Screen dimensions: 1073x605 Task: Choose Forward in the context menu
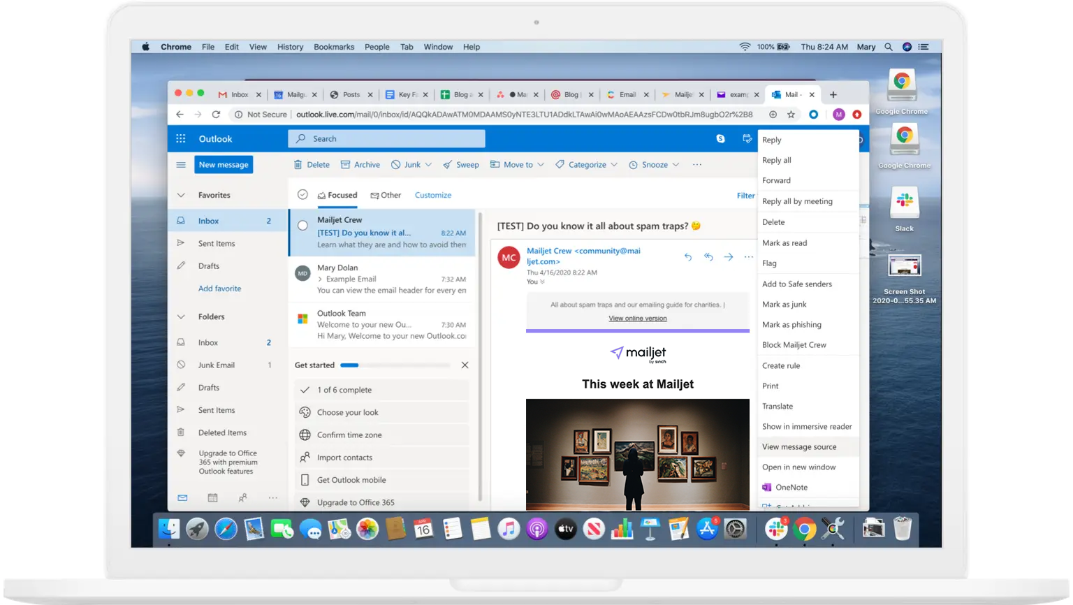coord(808,180)
